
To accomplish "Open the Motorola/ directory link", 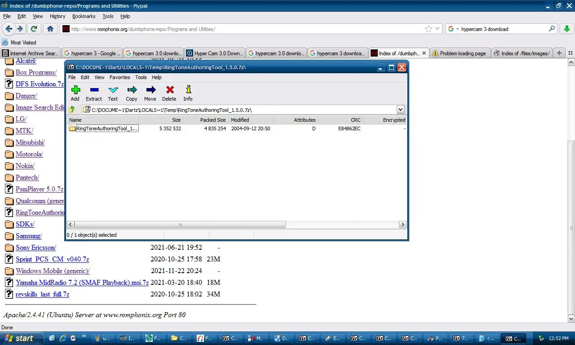I will [x=29, y=154].
